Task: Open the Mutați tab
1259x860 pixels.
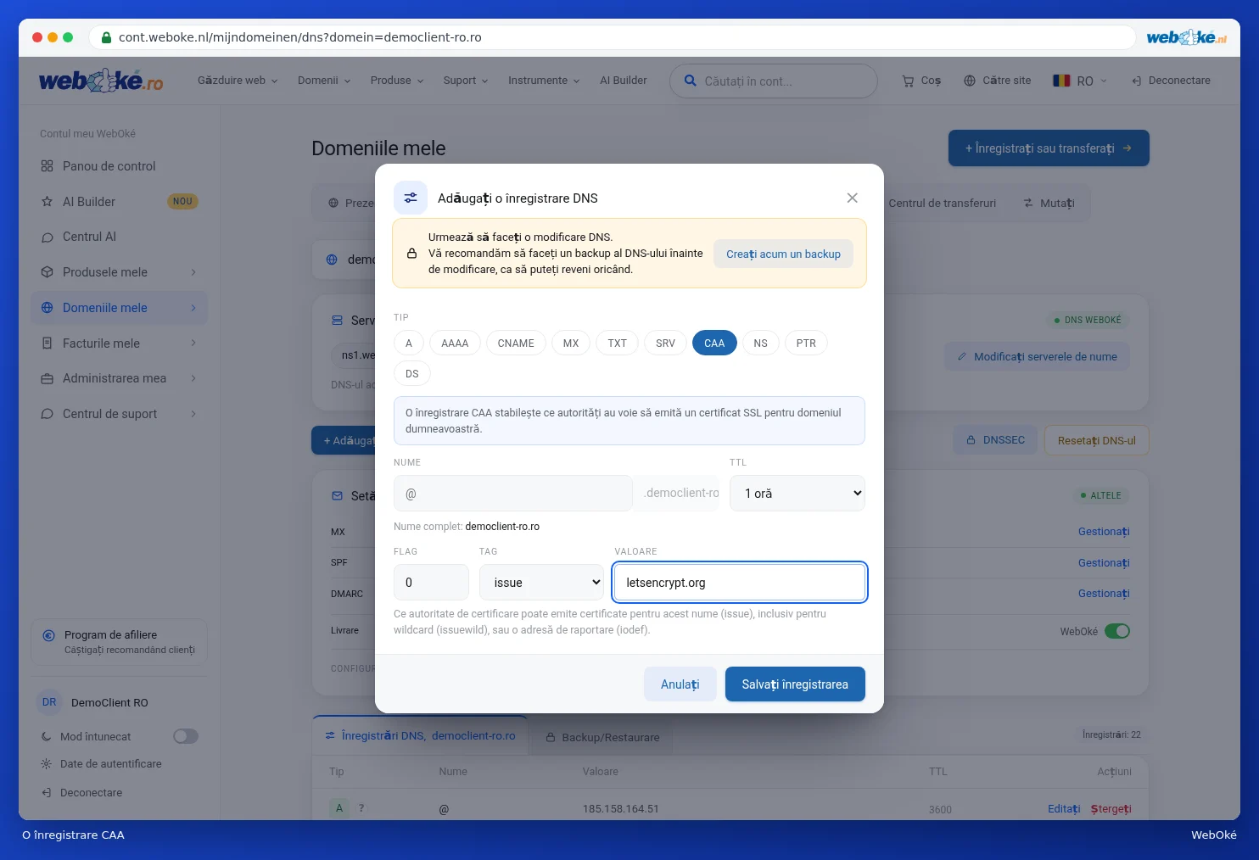Action: 1049,204
